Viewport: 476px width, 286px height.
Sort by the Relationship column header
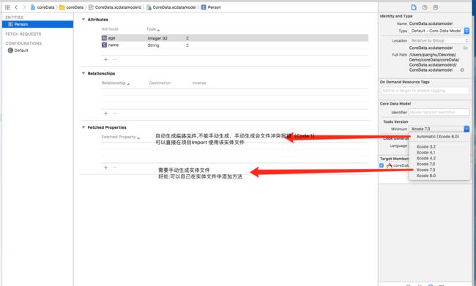(116, 83)
